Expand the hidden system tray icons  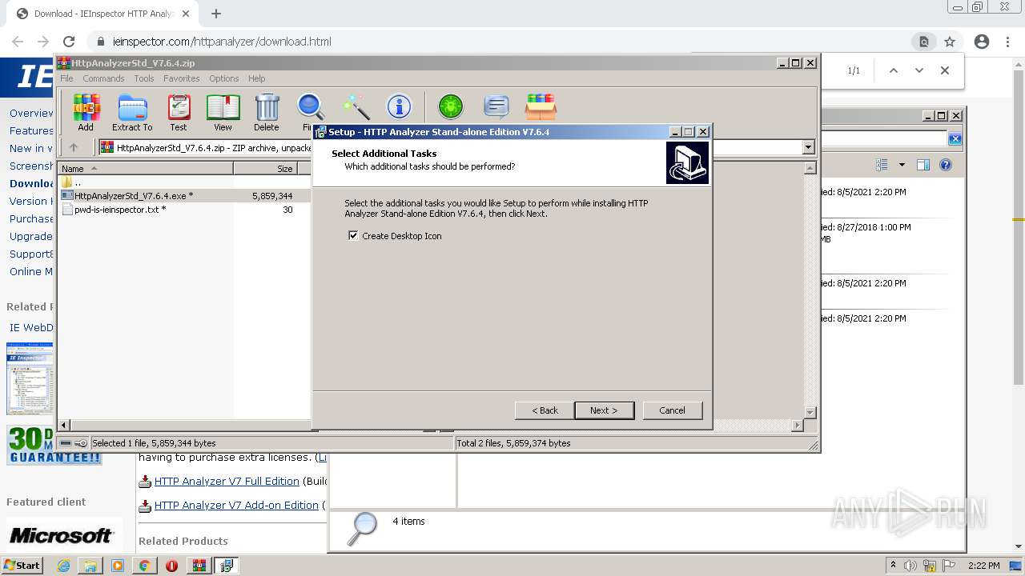[893, 566]
